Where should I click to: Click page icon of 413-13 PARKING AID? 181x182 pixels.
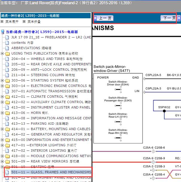coord(7,124)
